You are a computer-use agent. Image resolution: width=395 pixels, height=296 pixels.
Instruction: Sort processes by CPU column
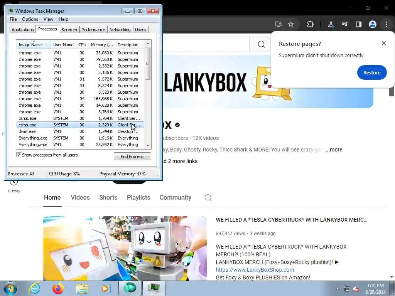[x=82, y=45]
